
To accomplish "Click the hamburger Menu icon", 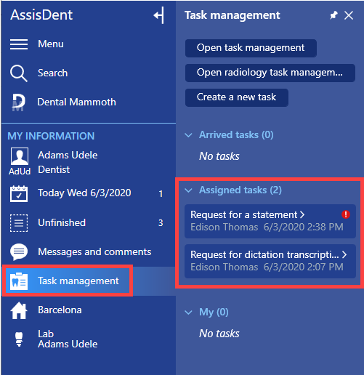I will tap(19, 44).
